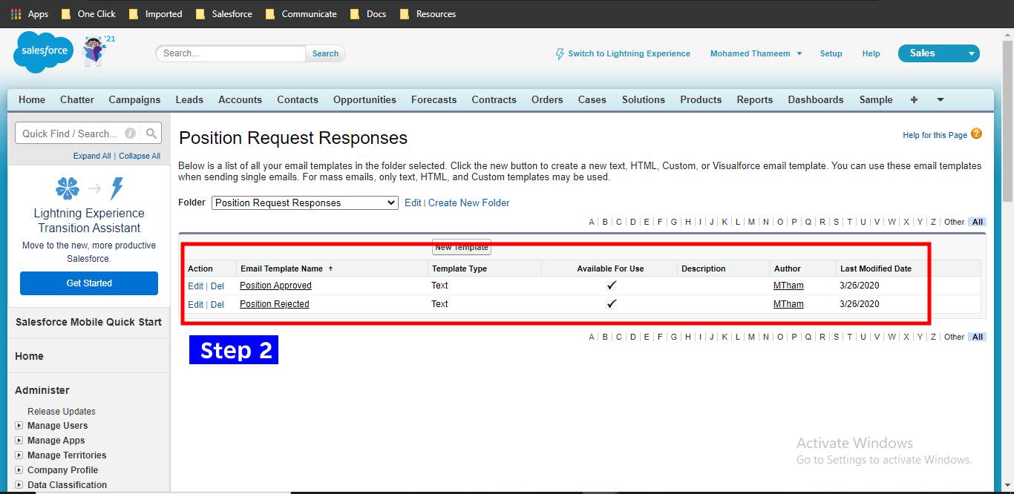Click the Quick Find magnifier icon
This screenshot has width=1014, height=494.
(153, 133)
